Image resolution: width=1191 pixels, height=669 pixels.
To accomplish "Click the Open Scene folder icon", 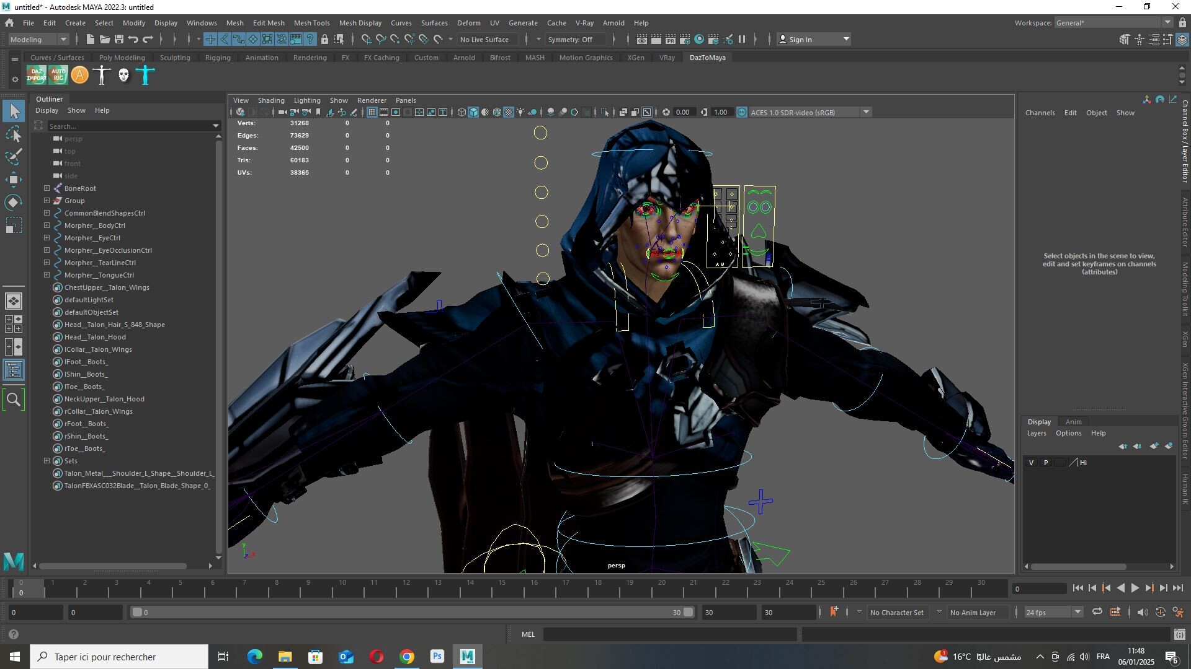I will 105,40.
